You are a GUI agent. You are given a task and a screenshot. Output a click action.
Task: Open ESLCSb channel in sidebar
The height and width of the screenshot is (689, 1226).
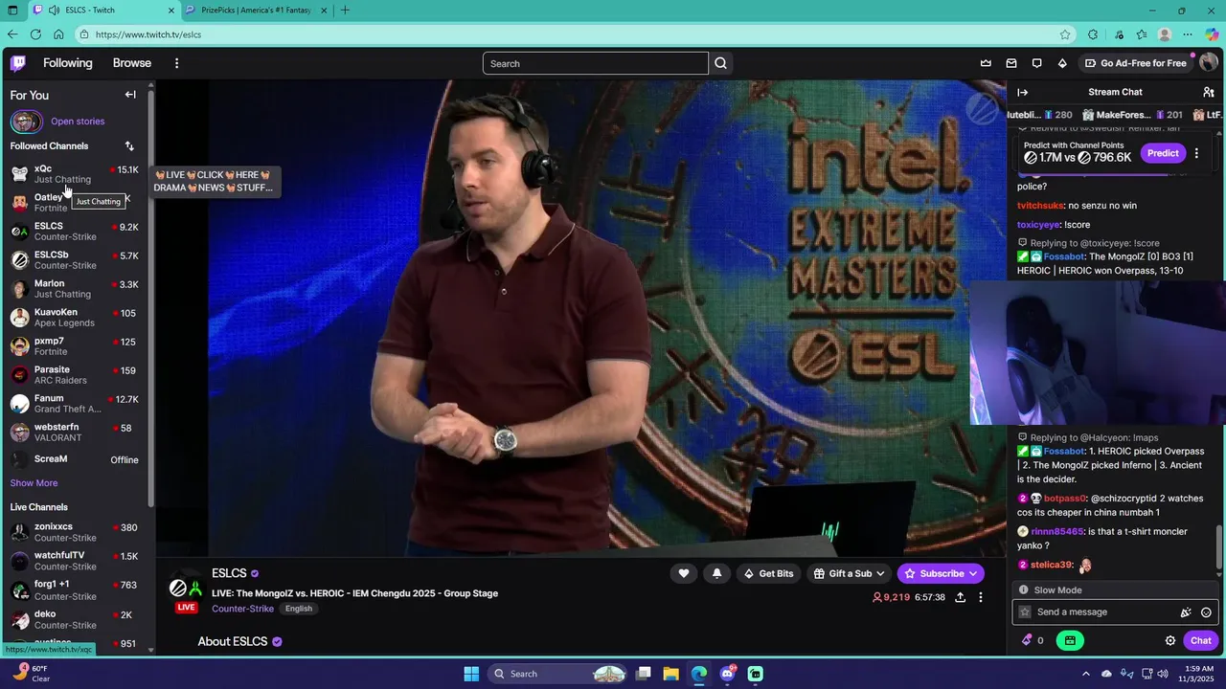(x=75, y=259)
